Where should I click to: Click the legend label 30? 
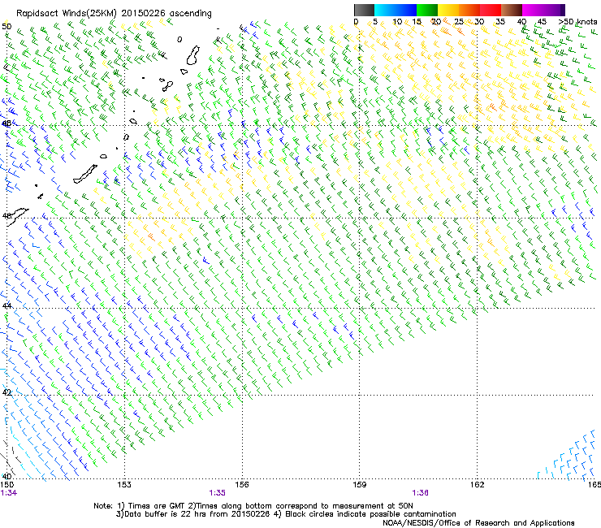tap(479, 22)
